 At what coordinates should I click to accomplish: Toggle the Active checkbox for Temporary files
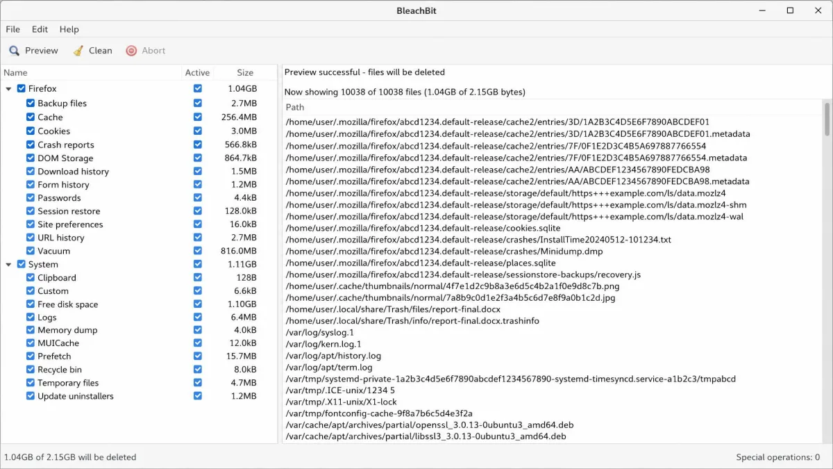point(198,383)
